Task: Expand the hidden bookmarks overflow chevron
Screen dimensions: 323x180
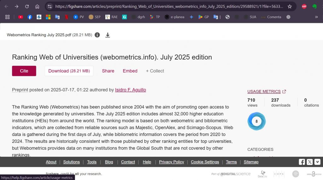Action: pos(316,17)
